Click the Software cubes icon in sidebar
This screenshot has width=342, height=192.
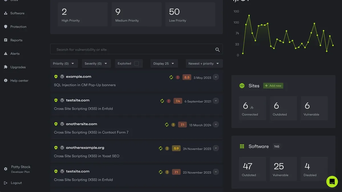click(x=6, y=13)
